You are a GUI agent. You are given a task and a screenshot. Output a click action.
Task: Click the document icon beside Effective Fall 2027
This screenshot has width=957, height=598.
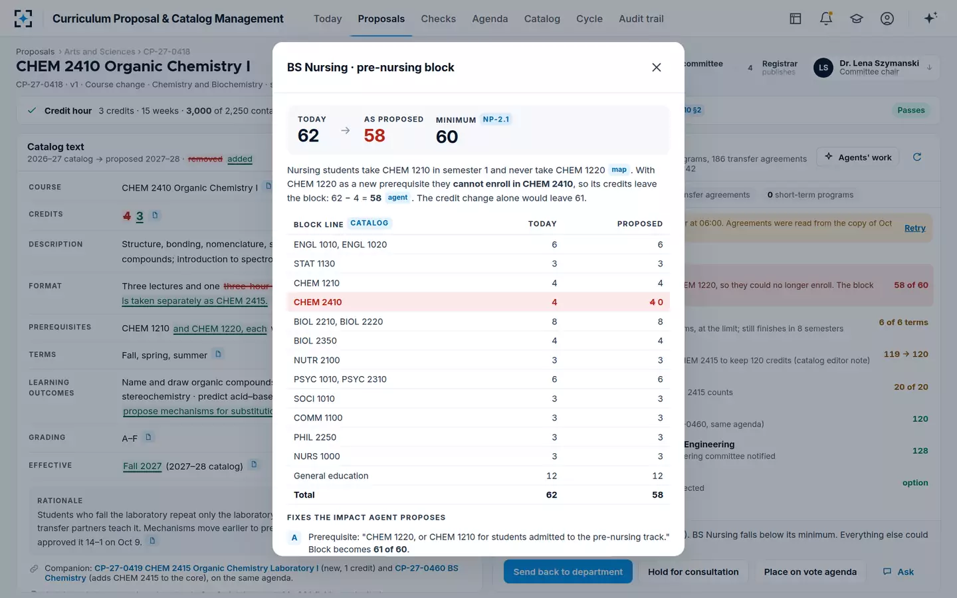253,464
